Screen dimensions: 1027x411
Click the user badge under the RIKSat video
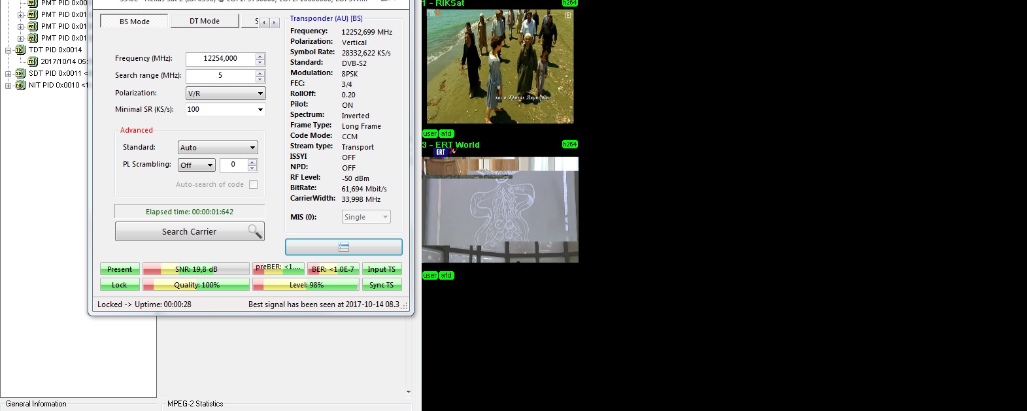point(430,134)
